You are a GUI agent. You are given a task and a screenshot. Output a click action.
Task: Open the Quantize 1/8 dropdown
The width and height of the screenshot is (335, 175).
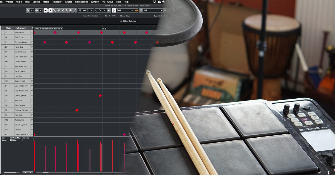coord(152,10)
